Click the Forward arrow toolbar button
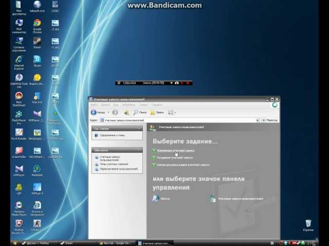 [x=115, y=112]
